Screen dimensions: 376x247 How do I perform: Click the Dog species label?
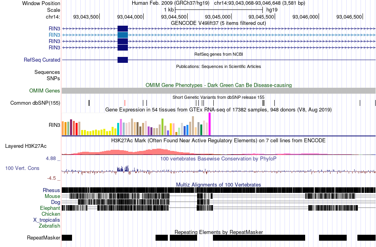pos(55,202)
